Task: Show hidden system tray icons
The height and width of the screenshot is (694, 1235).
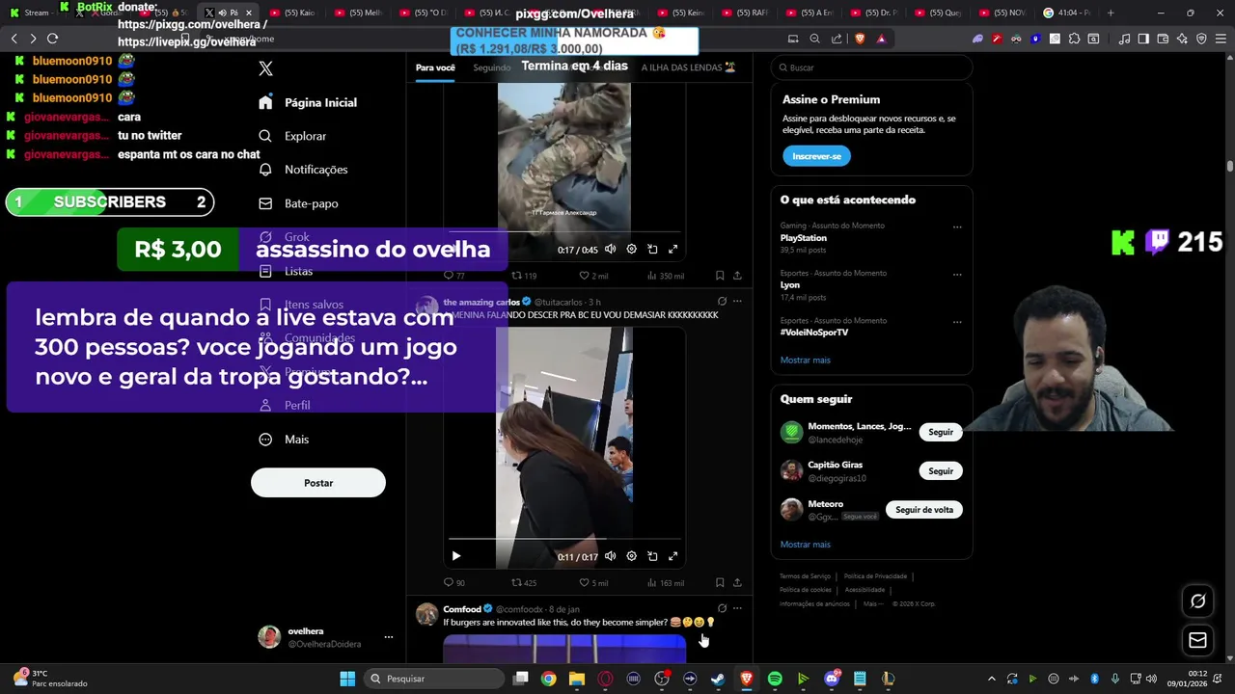Action: (992, 679)
